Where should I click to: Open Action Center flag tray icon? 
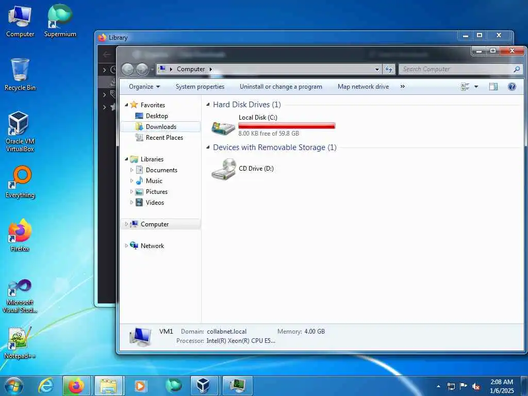[464, 386]
